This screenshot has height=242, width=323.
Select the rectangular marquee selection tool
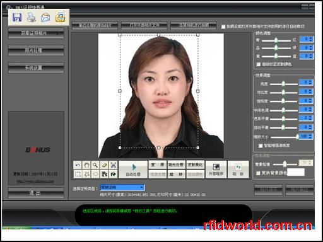(x=78, y=174)
